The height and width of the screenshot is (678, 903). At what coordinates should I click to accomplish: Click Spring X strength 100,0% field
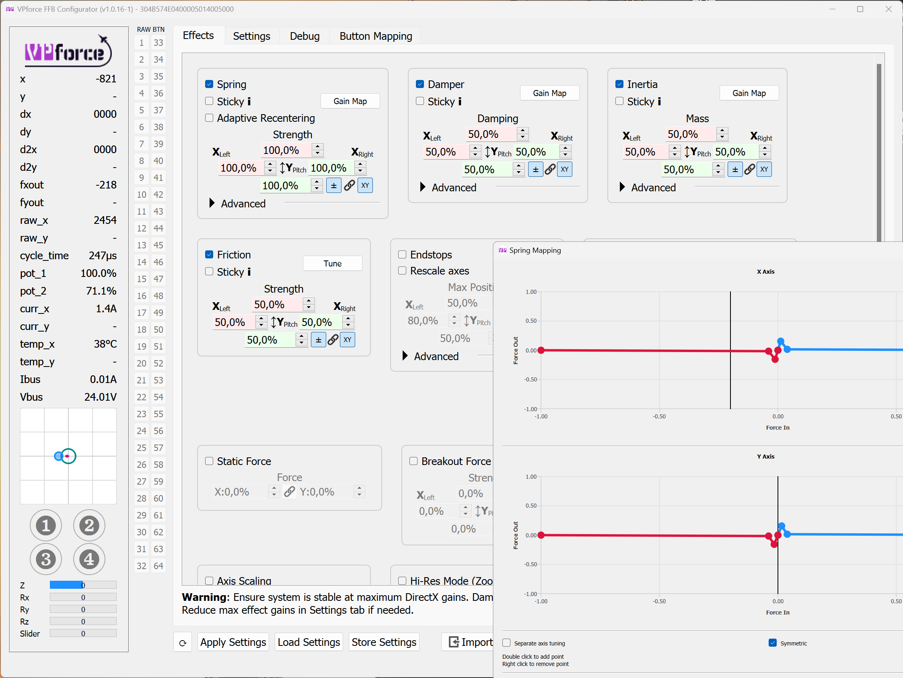click(x=286, y=150)
